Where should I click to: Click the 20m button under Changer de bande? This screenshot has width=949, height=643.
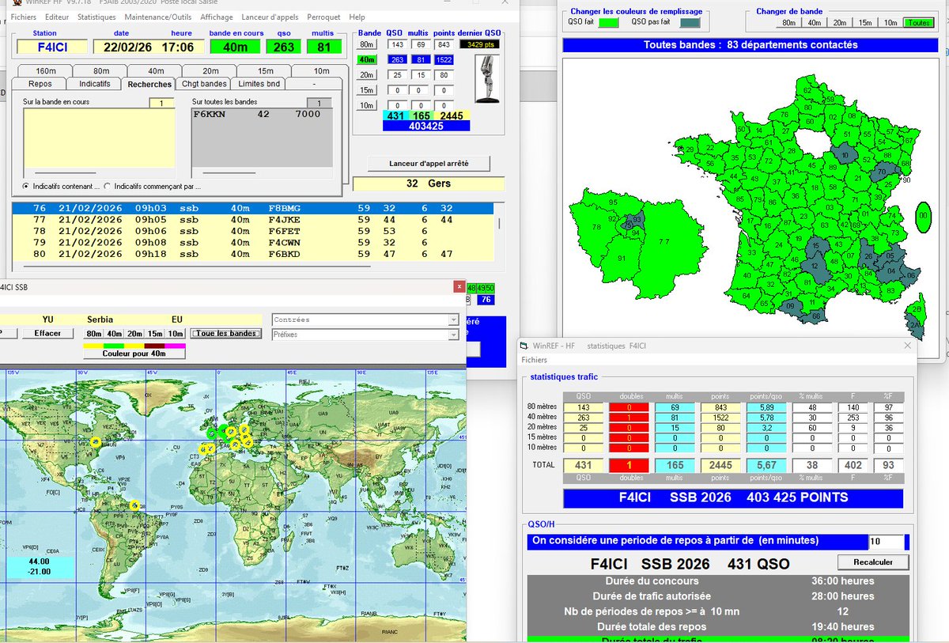pyautogui.click(x=839, y=23)
